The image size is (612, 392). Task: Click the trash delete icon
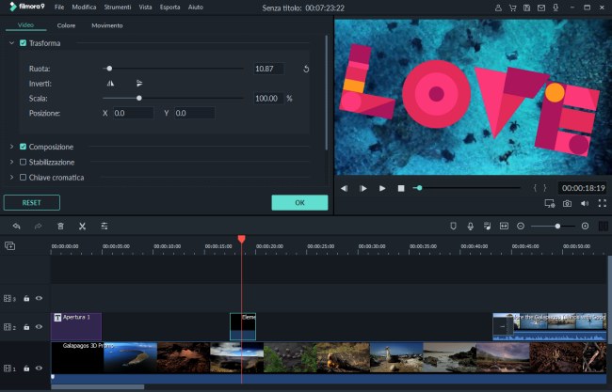(x=60, y=226)
